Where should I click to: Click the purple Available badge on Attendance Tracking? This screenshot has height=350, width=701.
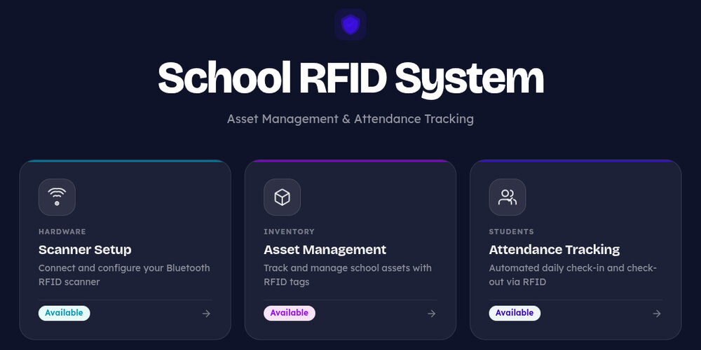(x=515, y=313)
